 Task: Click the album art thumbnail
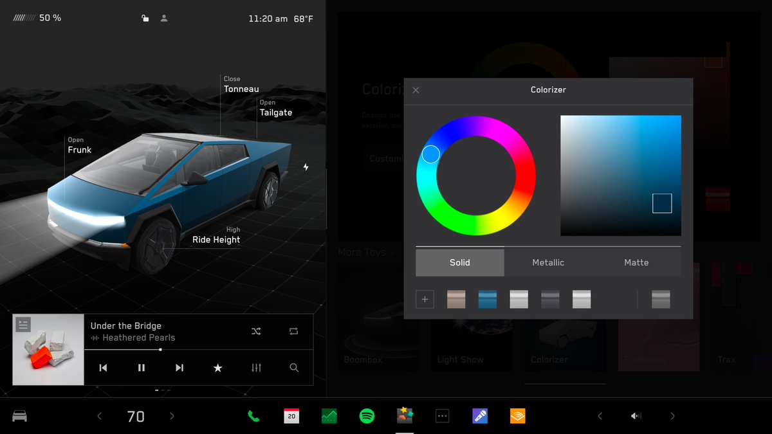coord(48,350)
